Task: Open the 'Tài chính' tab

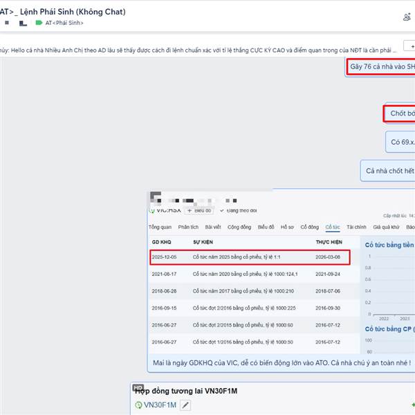Action: 356,227
